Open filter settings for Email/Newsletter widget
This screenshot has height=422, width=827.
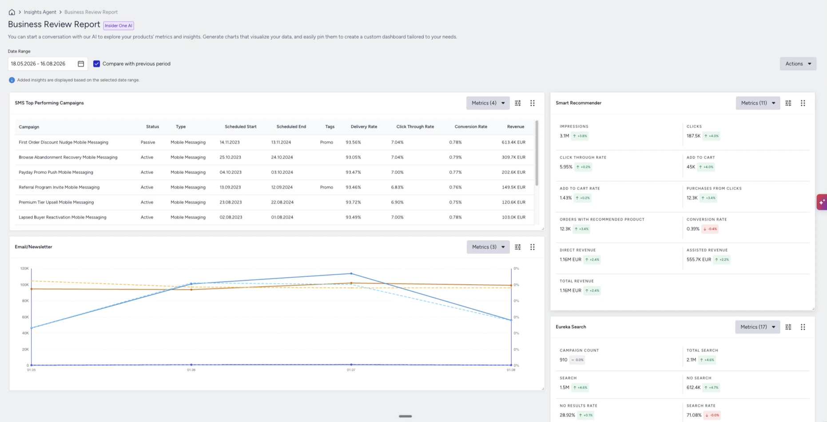[x=518, y=247]
